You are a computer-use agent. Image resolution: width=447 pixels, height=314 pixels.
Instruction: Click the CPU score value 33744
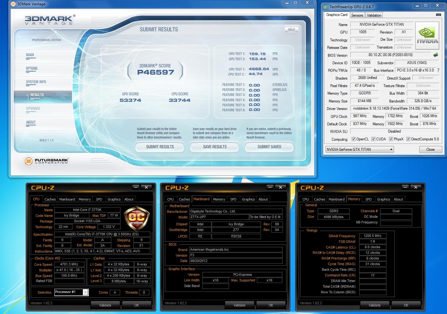pos(179,100)
